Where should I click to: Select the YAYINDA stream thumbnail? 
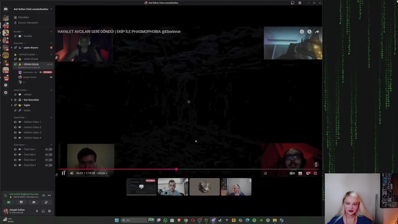[141, 187]
